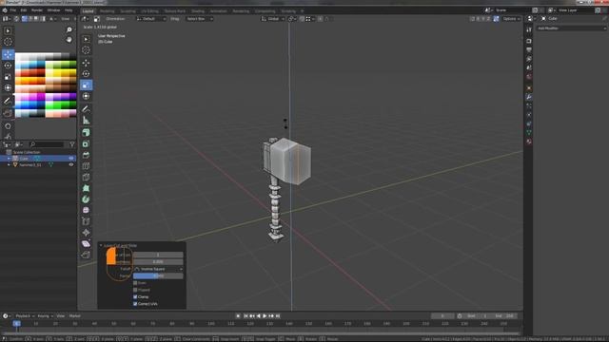The width and height of the screenshot is (609, 342).
Task: Select the Transform tool in viewport toolbar
Action: pos(86,96)
